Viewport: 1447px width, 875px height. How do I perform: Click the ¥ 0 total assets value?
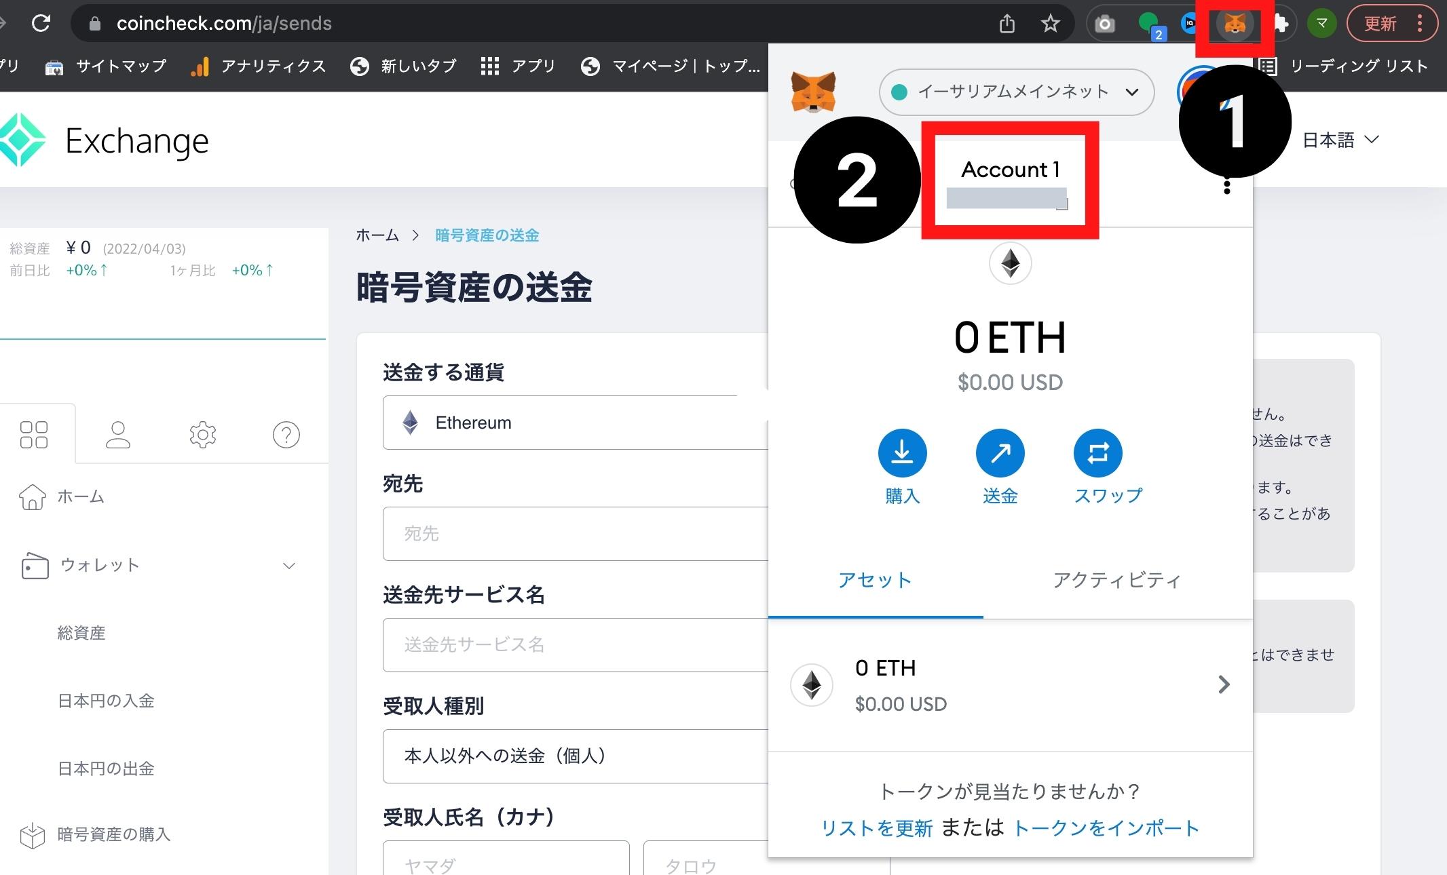[x=78, y=248]
